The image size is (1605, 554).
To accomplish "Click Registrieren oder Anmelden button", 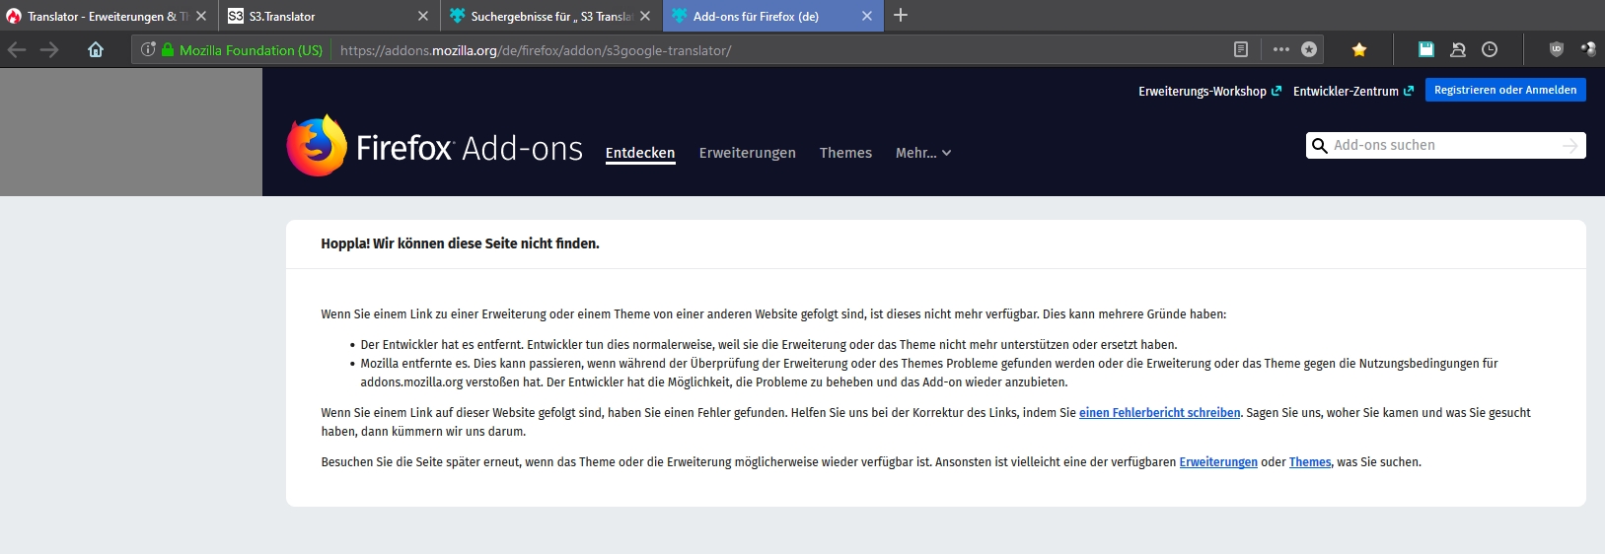I will (x=1504, y=90).
